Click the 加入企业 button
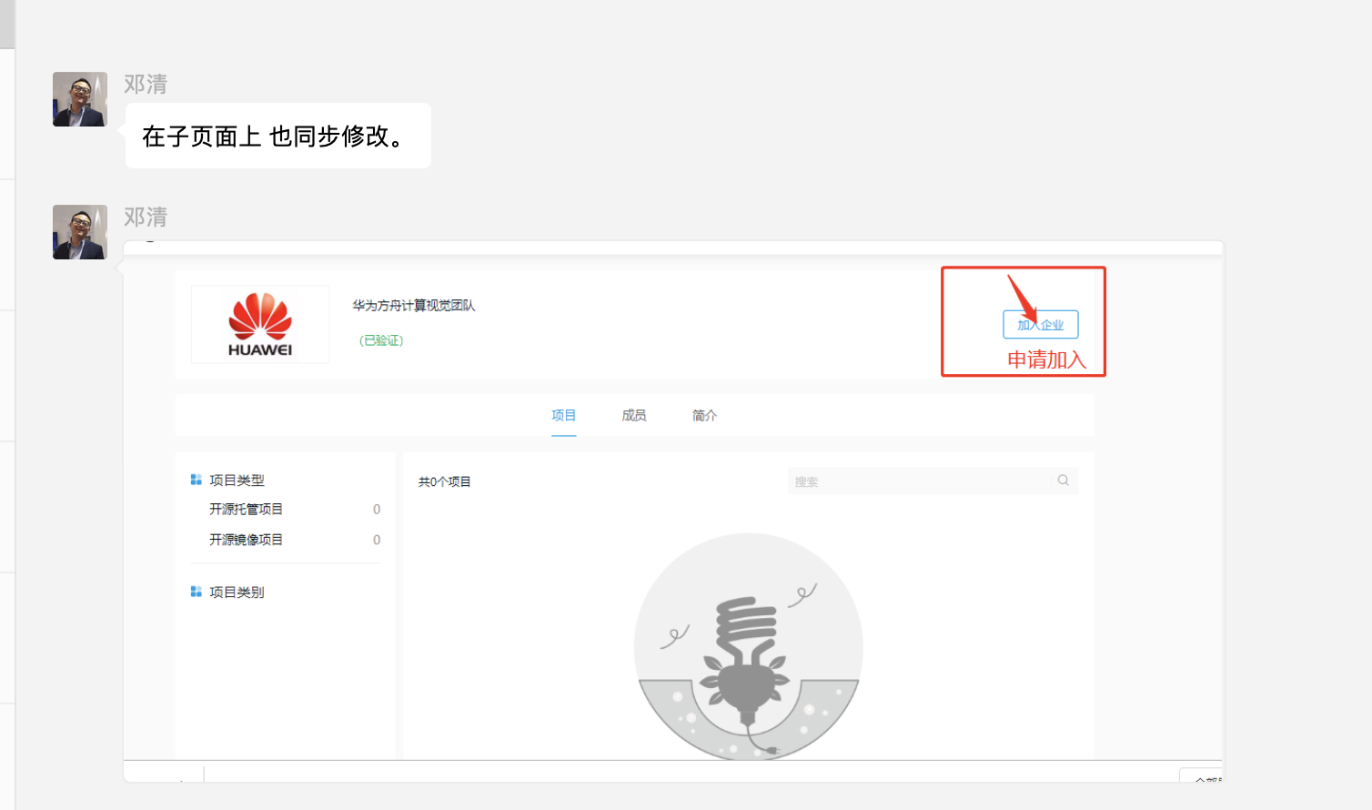 (x=1040, y=324)
